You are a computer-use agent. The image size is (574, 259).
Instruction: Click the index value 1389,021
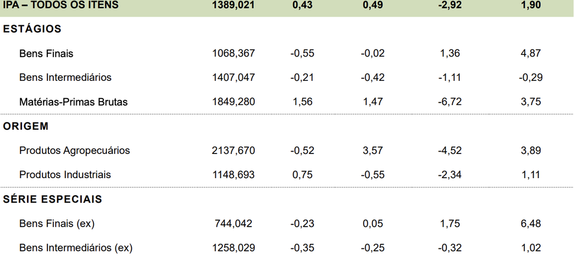click(x=234, y=5)
